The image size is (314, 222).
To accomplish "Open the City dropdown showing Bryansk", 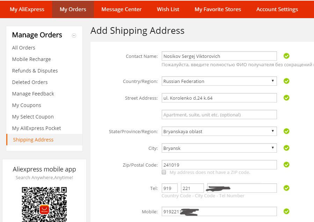I will (219, 148).
